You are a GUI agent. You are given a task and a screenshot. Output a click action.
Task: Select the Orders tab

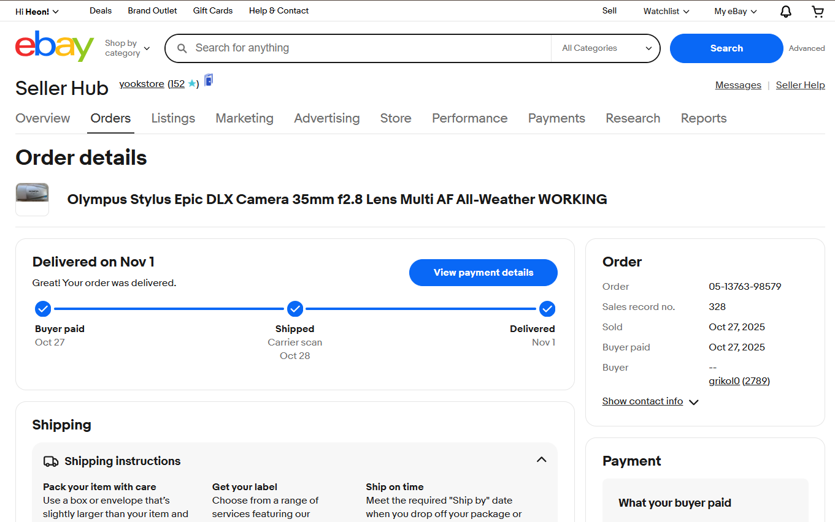tap(110, 118)
